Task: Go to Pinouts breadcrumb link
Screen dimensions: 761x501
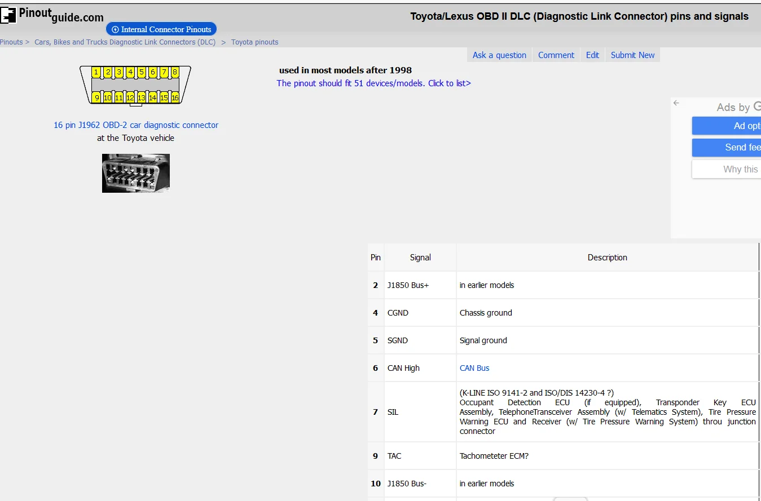Action: pos(11,42)
